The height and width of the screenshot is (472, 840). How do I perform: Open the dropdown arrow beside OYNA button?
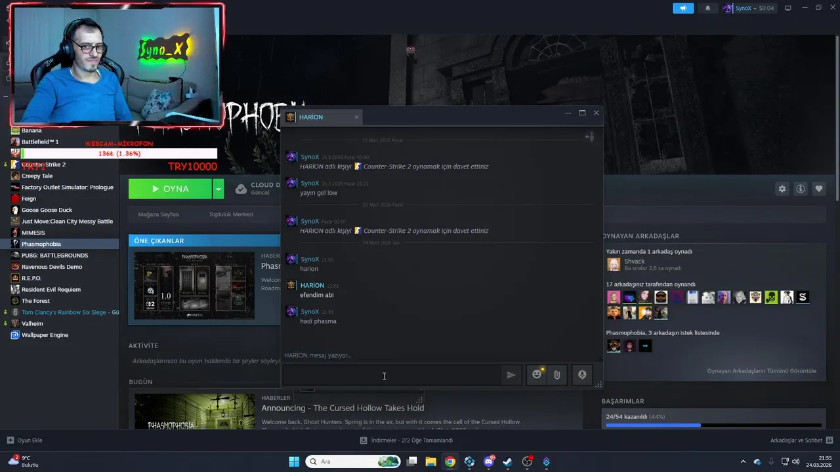pyautogui.click(x=219, y=189)
